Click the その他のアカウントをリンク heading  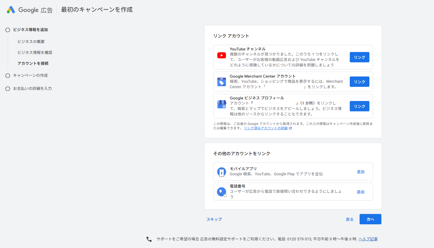click(242, 154)
